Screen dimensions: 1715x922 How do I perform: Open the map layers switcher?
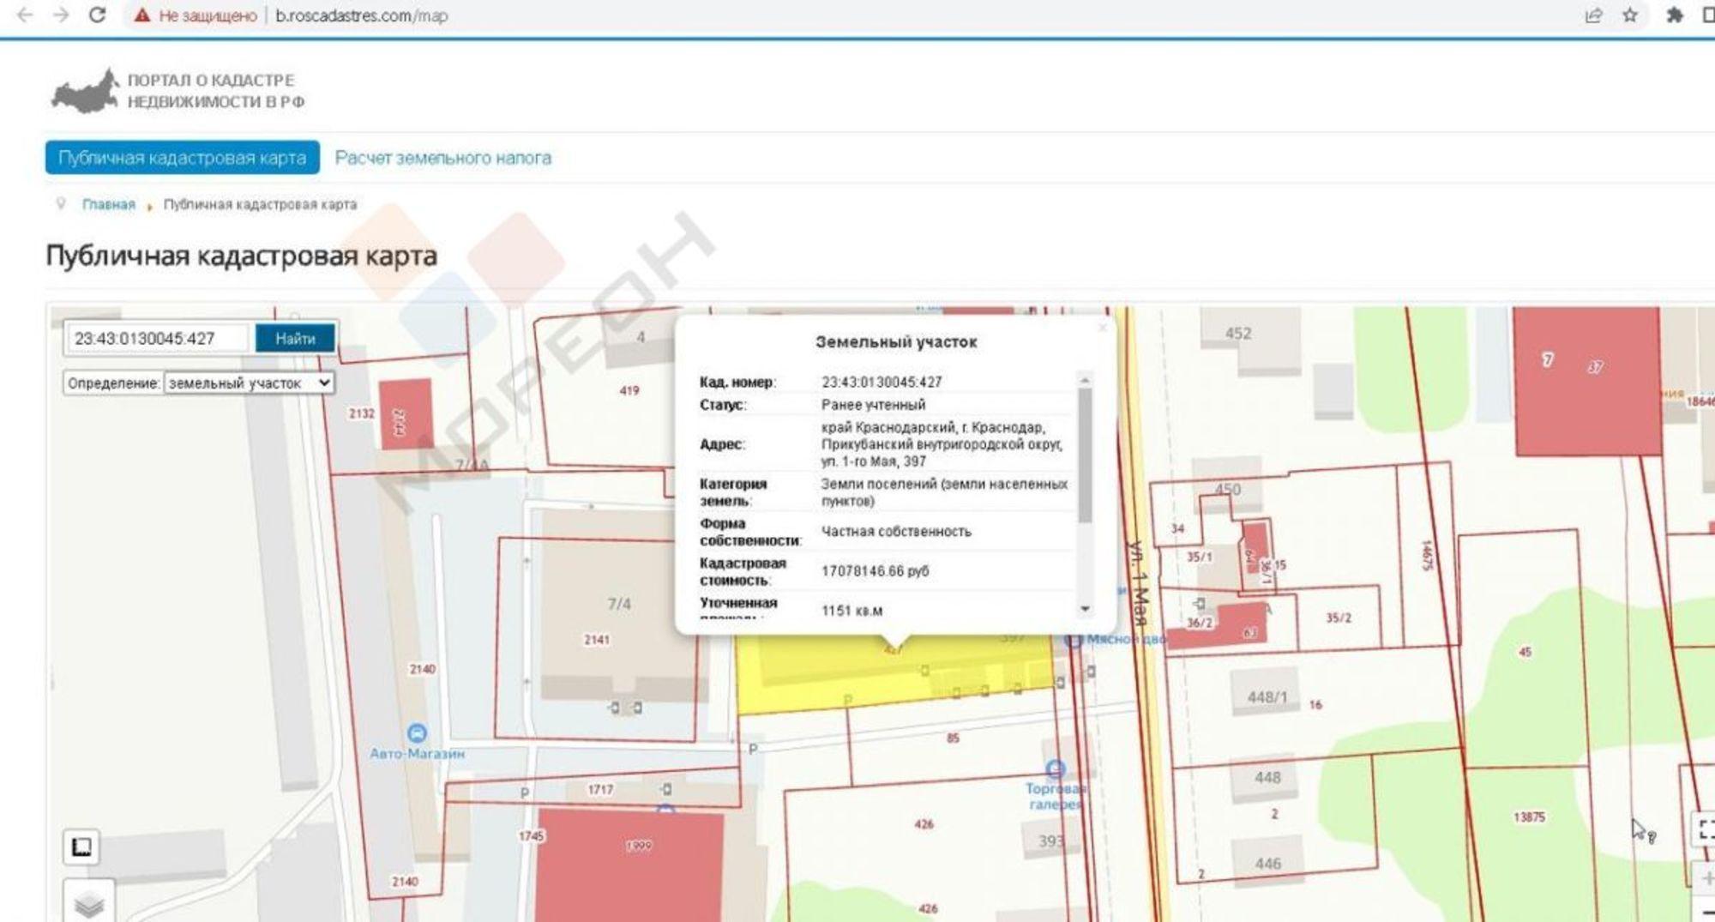point(88,902)
